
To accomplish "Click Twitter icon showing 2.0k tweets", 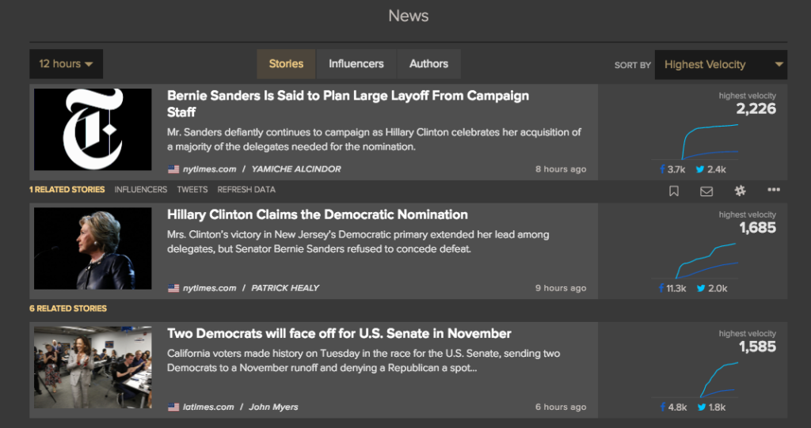I will click(701, 288).
